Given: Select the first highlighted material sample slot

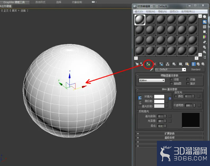Looking at the screenshot, I should coord(140,20).
